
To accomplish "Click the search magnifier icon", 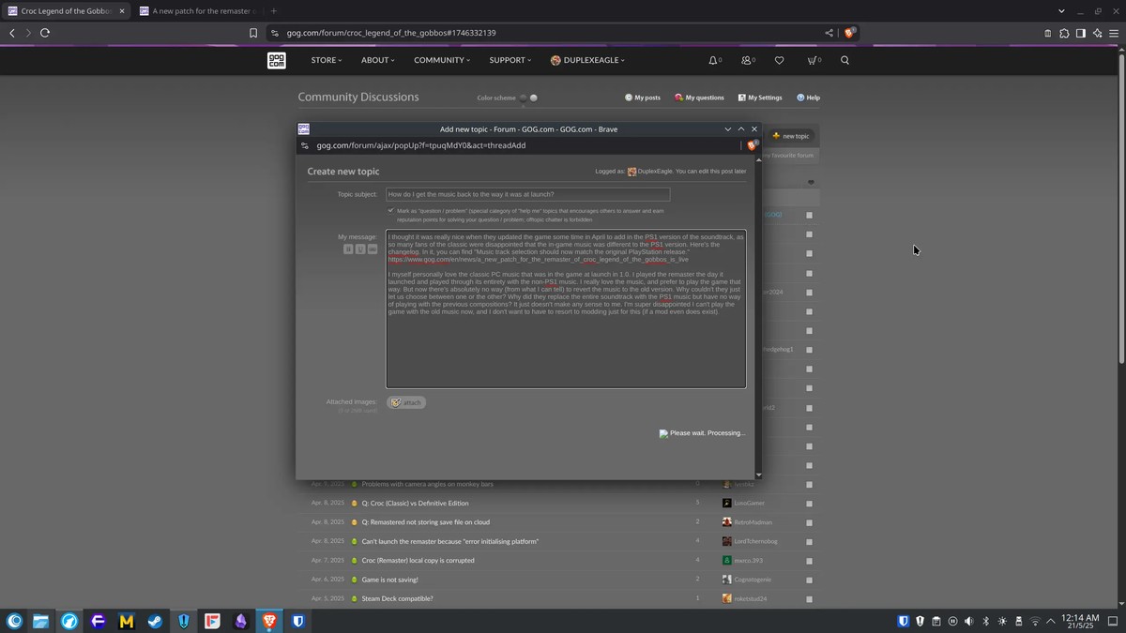I will (x=844, y=60).
